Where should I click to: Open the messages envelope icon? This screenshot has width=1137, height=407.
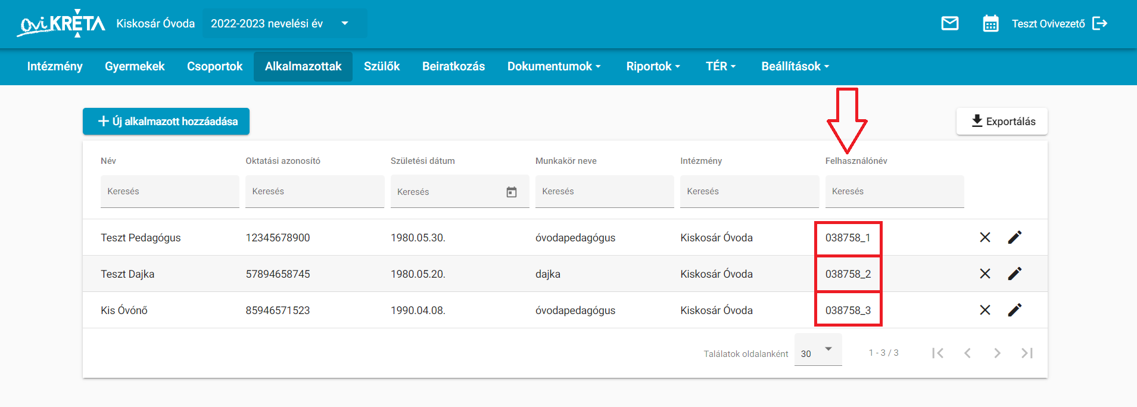(950, 23)
